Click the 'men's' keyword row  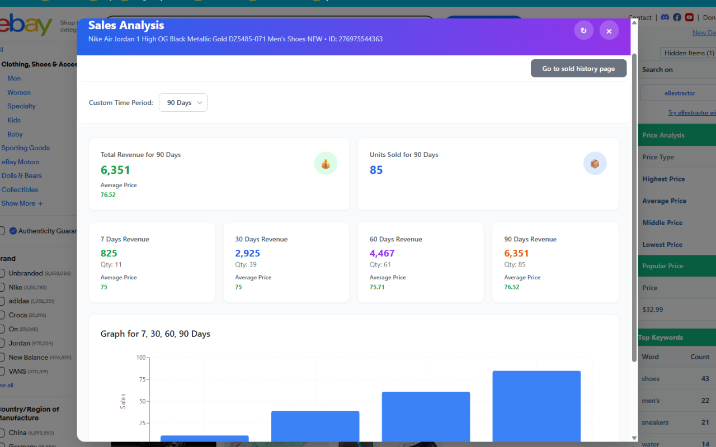point(677,401)
